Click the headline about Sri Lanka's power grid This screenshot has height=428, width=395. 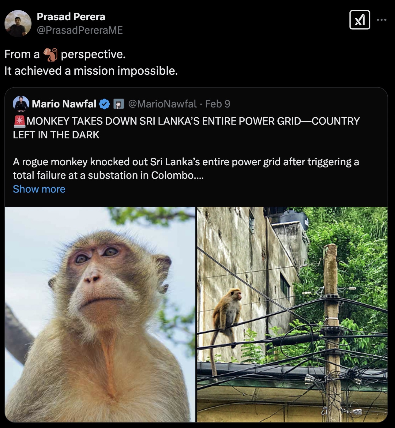tap(186, 128)
